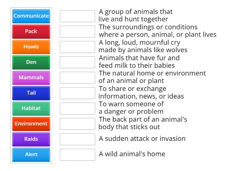Select box for fur and milk definition

[x=78, y=62]
